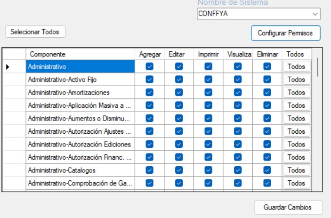Toggle Editar checkbox for Administrativo row
The image size is (331, 218).
179,66
